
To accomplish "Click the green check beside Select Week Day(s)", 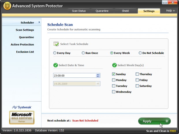I will click(x=114, y=65).
